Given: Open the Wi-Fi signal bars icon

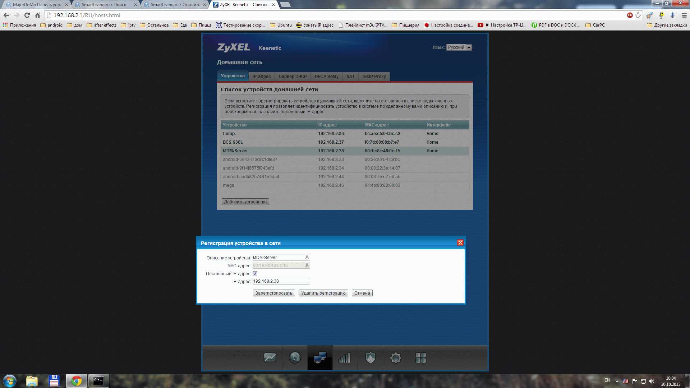Looking at the screenshot, I should pyautogui.click(x=344, y=358).
